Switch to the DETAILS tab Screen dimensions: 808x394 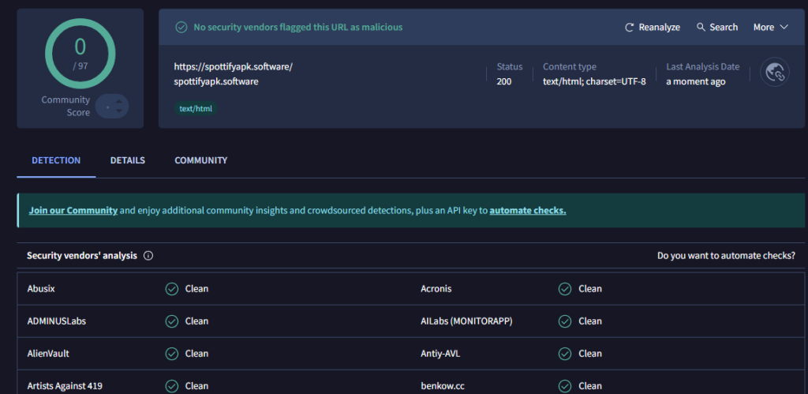tap(128, 160)
